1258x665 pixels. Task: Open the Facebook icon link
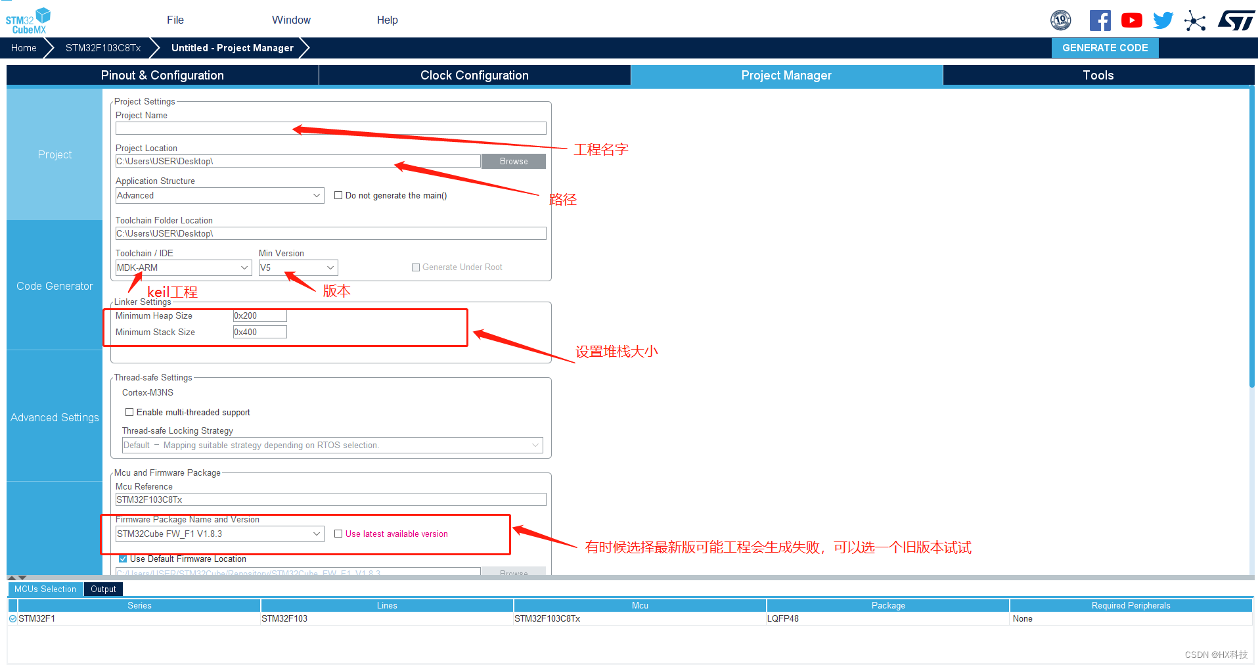point(1100,20)
